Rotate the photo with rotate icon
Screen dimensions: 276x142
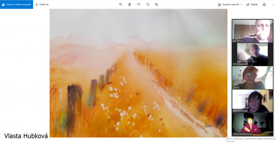147,5
